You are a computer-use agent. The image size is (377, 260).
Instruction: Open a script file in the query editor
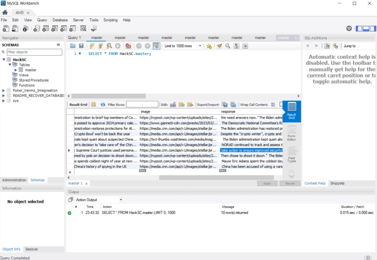72,46
